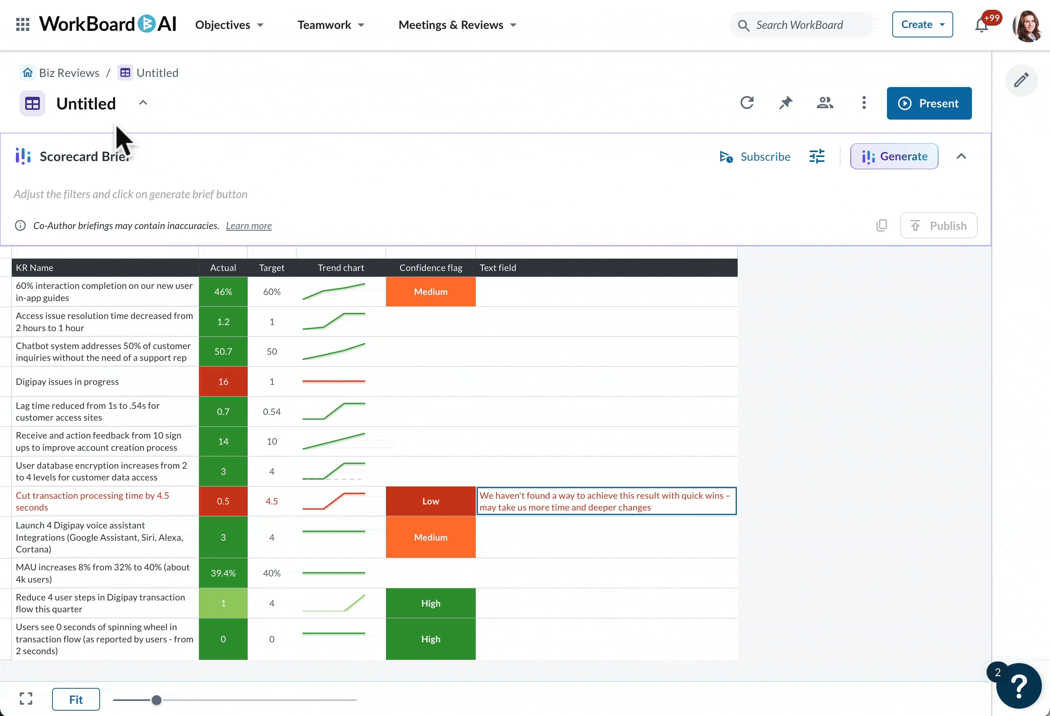
Task: Go to Biz Reviews breadcrumb
Action: (x=69, y=73)
